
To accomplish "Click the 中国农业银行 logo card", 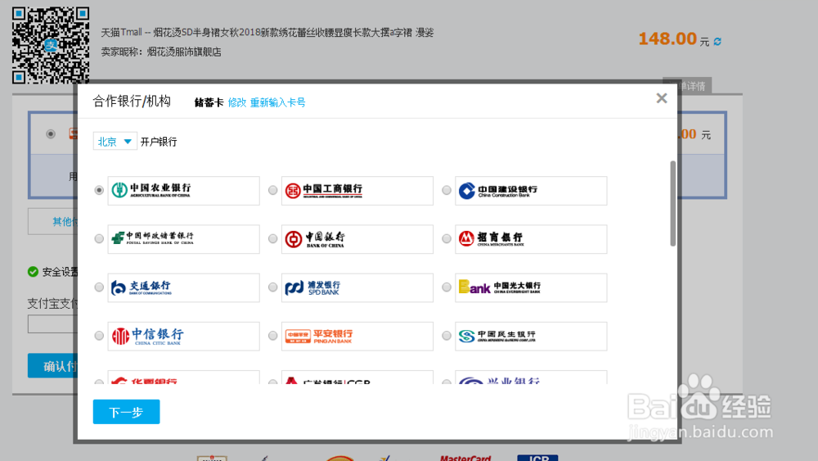I will pos(183,191).
